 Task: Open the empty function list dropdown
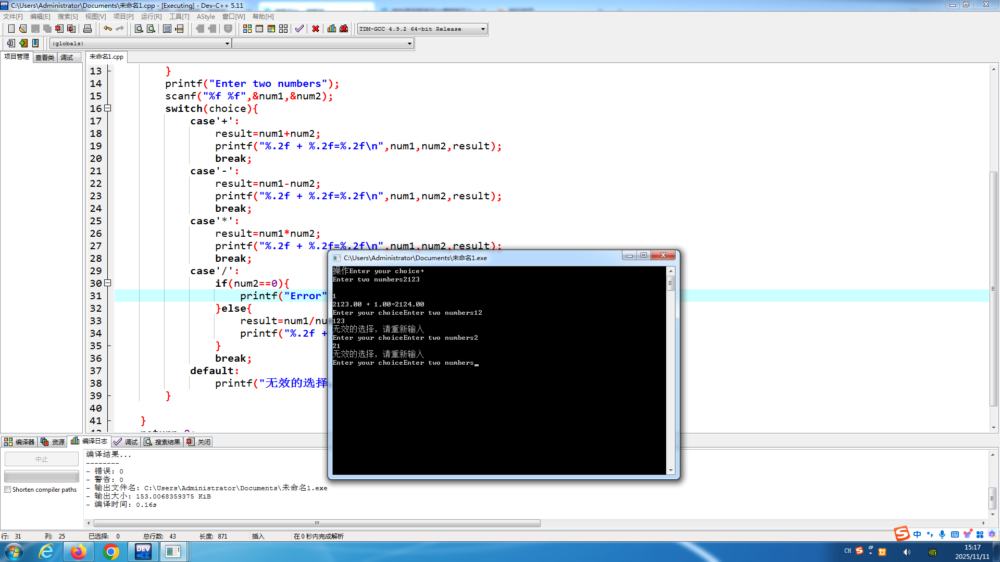pos(409,44)
